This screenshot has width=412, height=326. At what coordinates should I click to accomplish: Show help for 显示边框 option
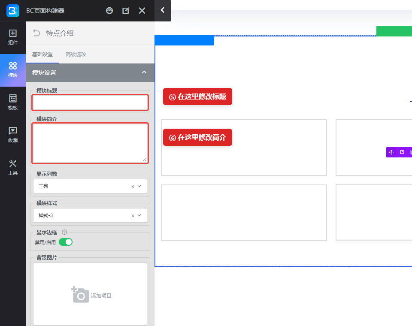64,232
